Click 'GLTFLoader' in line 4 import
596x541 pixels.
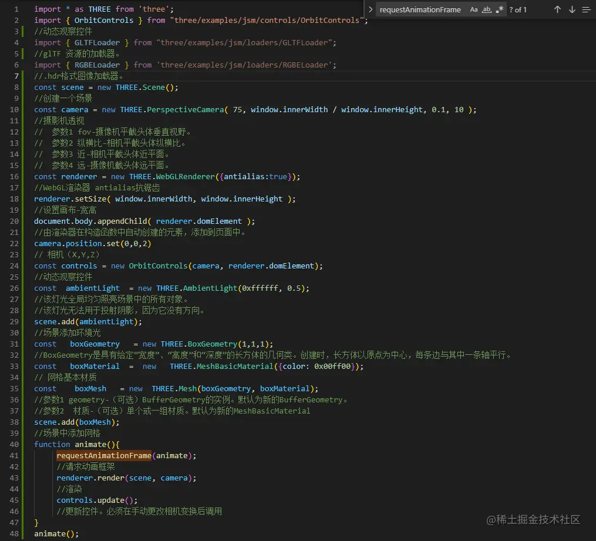pyautogui.click(x=97, y=42)
